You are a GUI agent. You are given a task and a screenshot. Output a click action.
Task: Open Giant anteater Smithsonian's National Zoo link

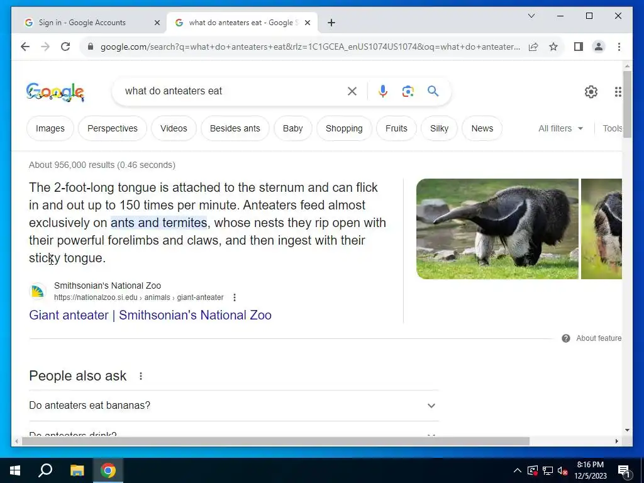(150, 315)
